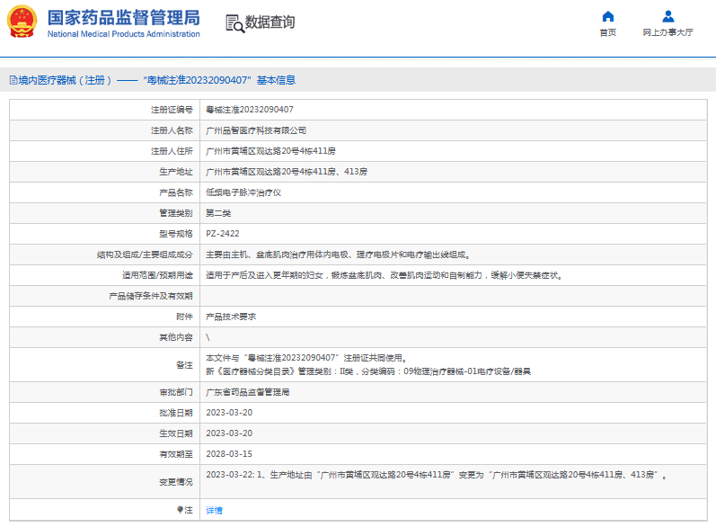Go to 首页 via the house icon
Viewport: 716px width, 527px height.
tap(607, 16)
